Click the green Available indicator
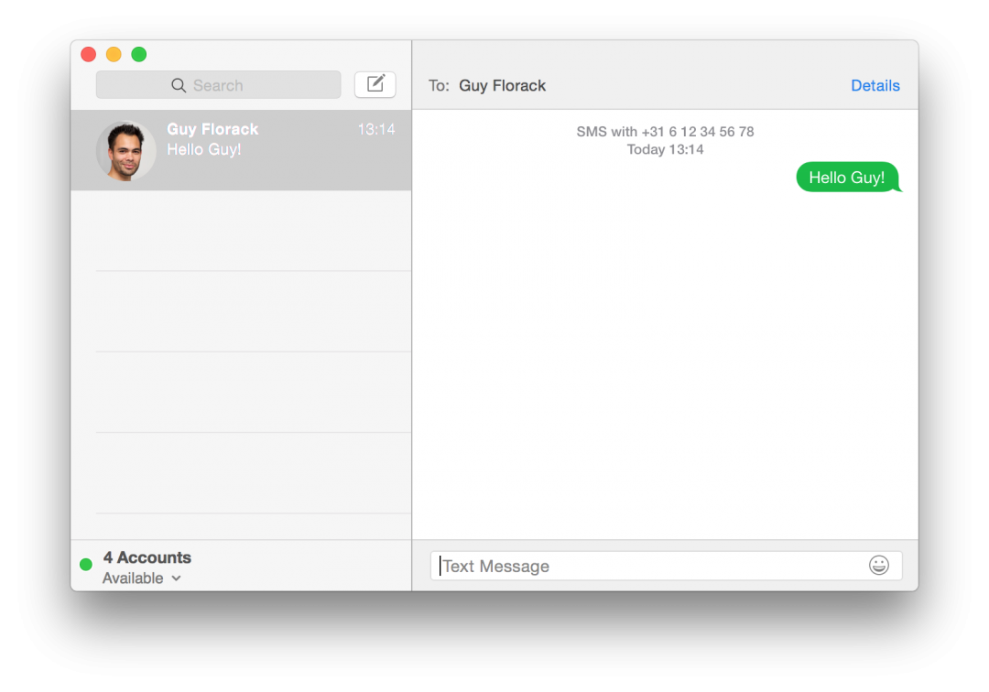This screenshot has height=692, width=989. tap(85, 565)
